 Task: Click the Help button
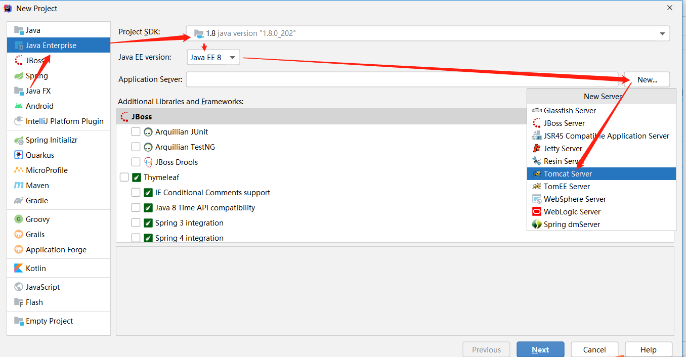pyautogui.click(x=649, y=349)
